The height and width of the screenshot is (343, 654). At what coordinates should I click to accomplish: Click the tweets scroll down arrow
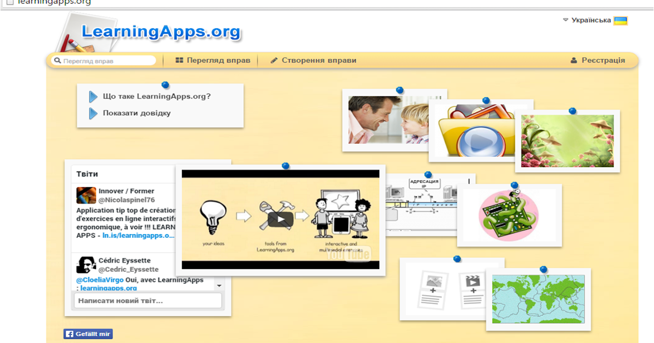[219, 285]
